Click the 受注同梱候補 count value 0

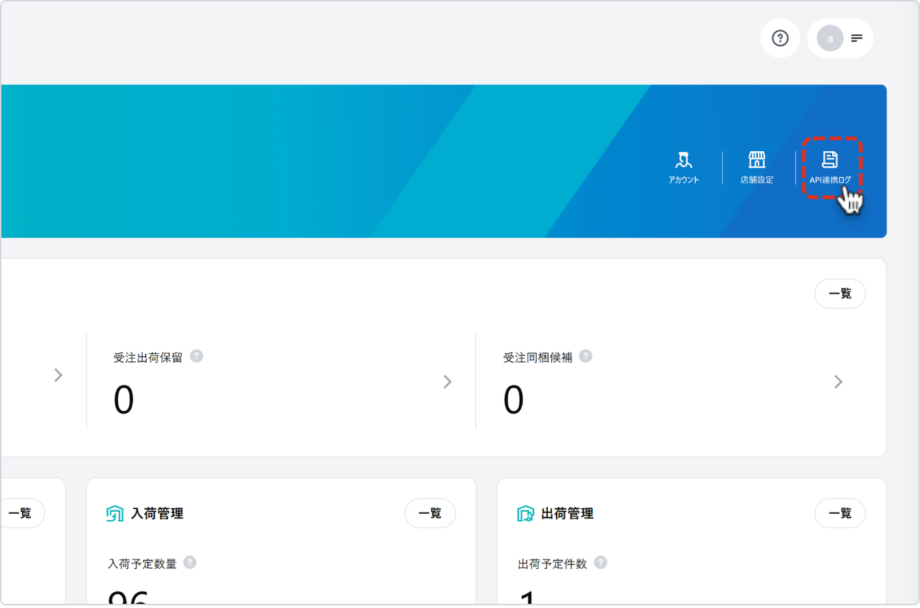514,401
